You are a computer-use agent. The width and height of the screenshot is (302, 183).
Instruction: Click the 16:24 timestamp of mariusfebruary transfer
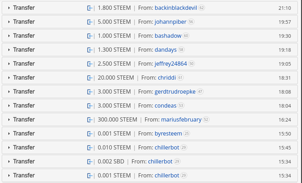click(x=285, y=119)
